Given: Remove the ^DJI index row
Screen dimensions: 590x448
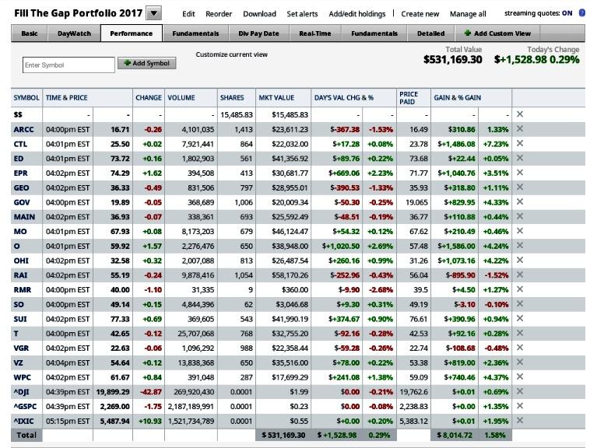Looking at the screenshot, I should click(x=520, y=391).
